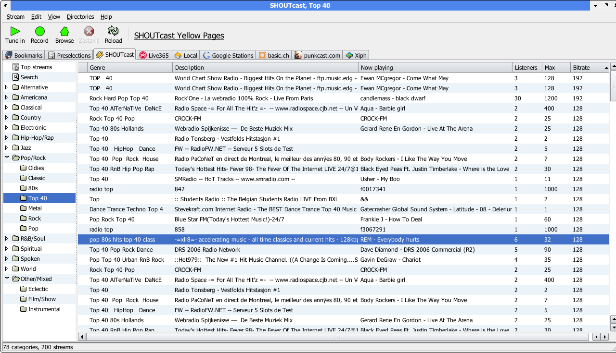The image size is (616, 353).
Task: Click the Search magnifier icon in sidebar
Action: [16, 77]
